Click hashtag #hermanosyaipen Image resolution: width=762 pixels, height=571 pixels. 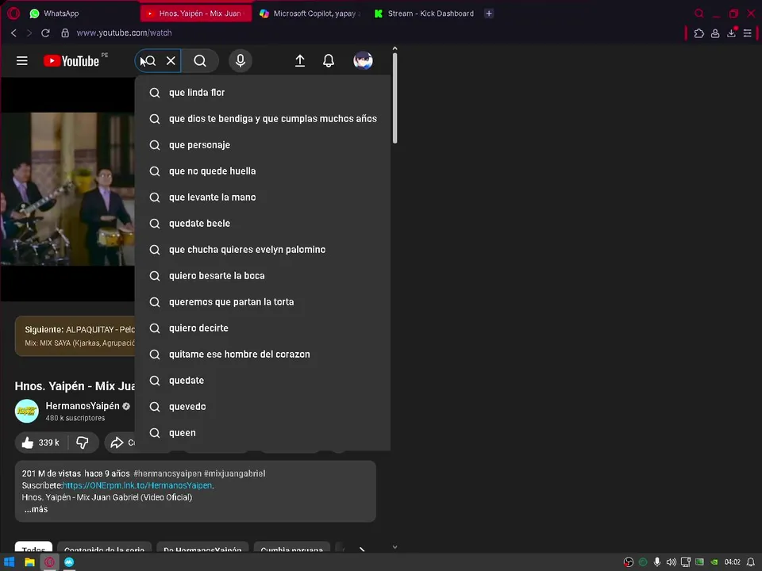click(167, 473)
